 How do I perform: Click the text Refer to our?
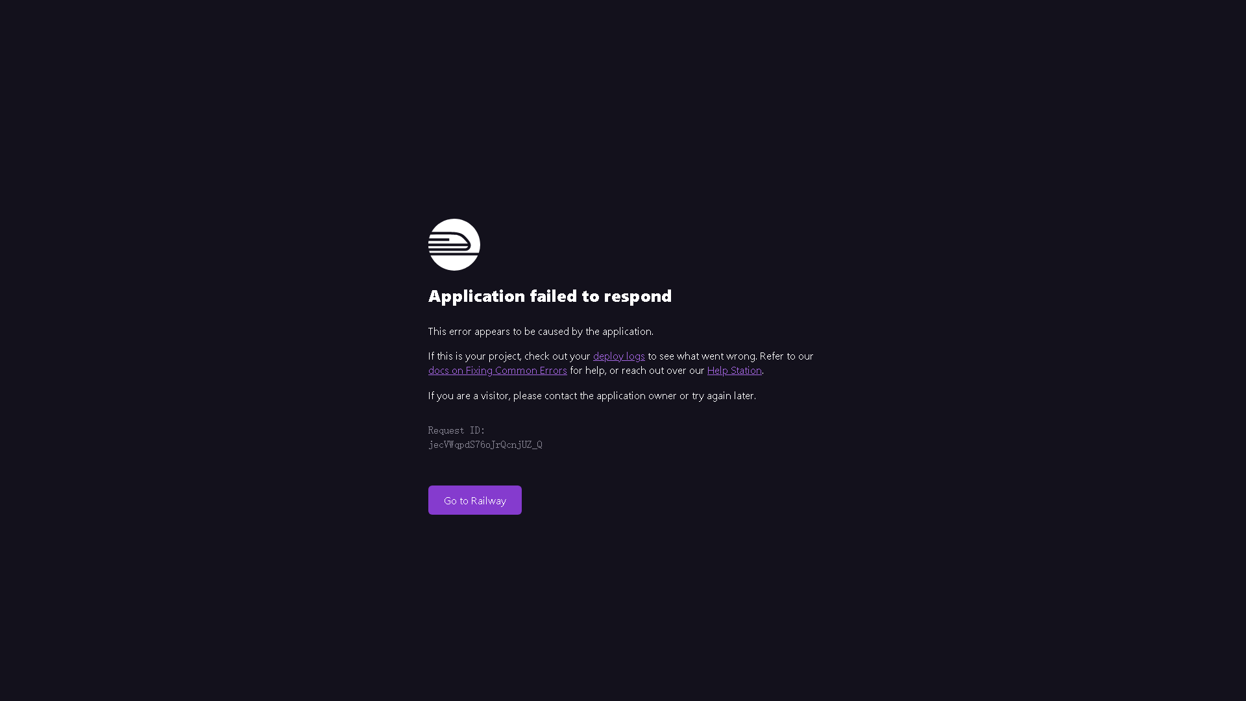pos(787,356)
